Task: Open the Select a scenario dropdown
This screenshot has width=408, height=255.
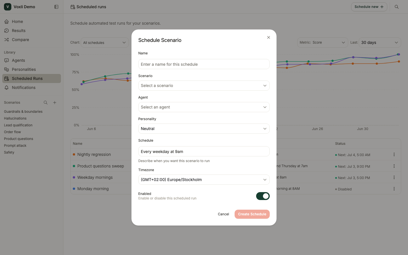Action: coord(204,86)
